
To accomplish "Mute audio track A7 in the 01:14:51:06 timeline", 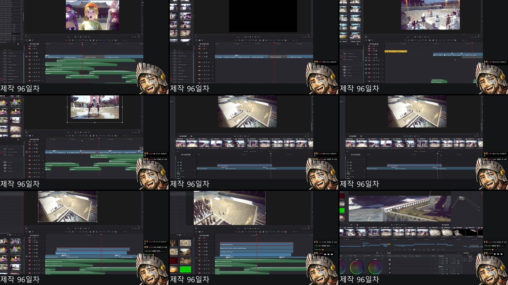I will tap(39, 64).
